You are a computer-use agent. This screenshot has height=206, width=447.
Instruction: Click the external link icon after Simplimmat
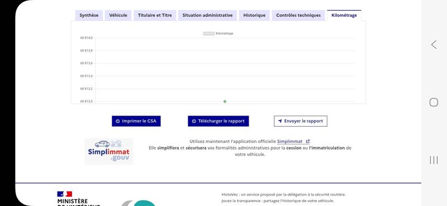pyautogui.click(x=307, y=141)
